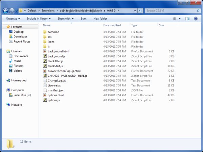Viewport: 203px width, 152px height.
Task: Sort by the Type column header
Action: [x=134, y=25]
